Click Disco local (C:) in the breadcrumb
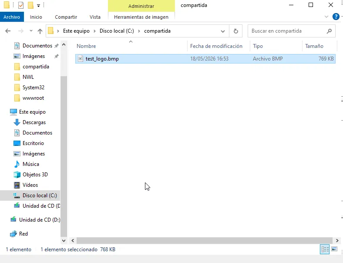Screen dimensions: 343x263 (117, 31)
